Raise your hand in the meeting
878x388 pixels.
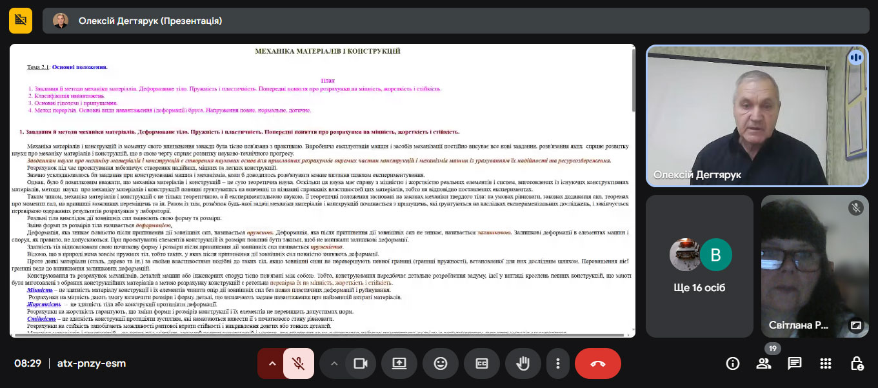tap(523, 363)
